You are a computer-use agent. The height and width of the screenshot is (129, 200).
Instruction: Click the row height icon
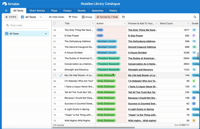[x=123, y=17]
